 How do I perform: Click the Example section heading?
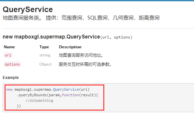tap(11, 78)
